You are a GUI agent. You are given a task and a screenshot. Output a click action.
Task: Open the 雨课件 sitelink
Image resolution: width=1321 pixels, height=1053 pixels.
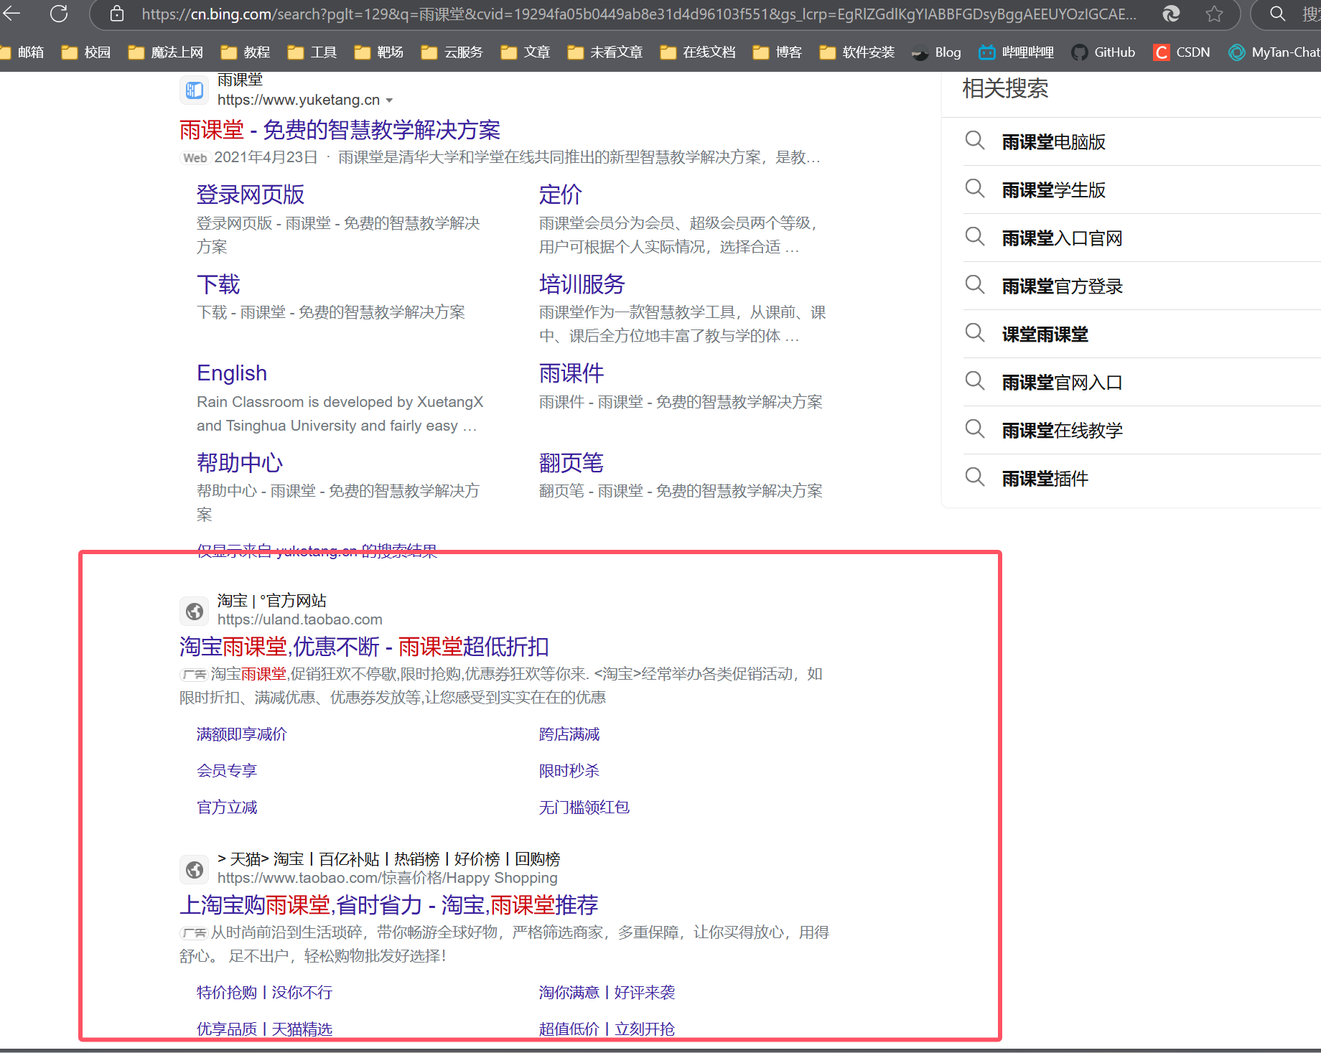click(571, 373)
